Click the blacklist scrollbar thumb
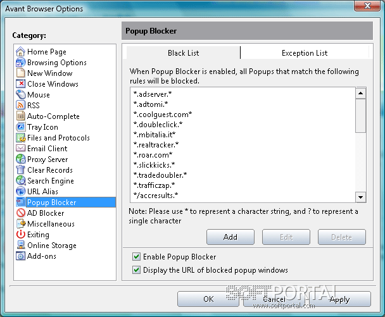The height and width of the screenshot is (317, 385). click(361, 116)
